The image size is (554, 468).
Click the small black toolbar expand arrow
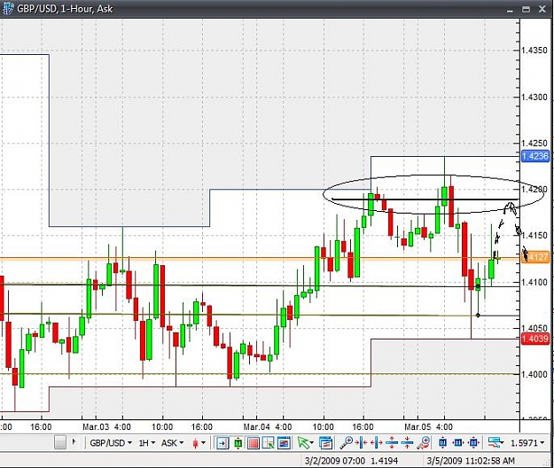click(74, 441)
